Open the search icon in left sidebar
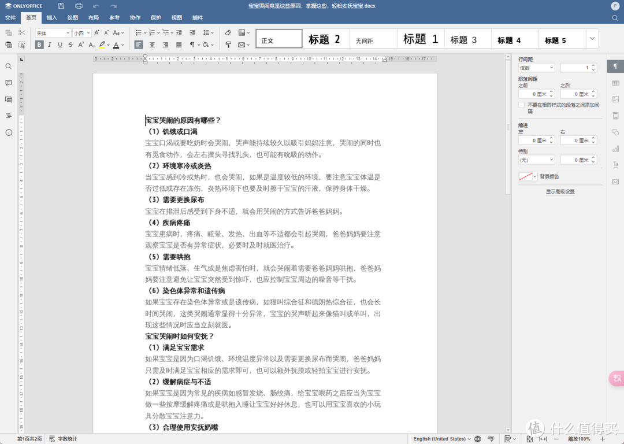The image size is (624, 444). (x=9, y=66)
